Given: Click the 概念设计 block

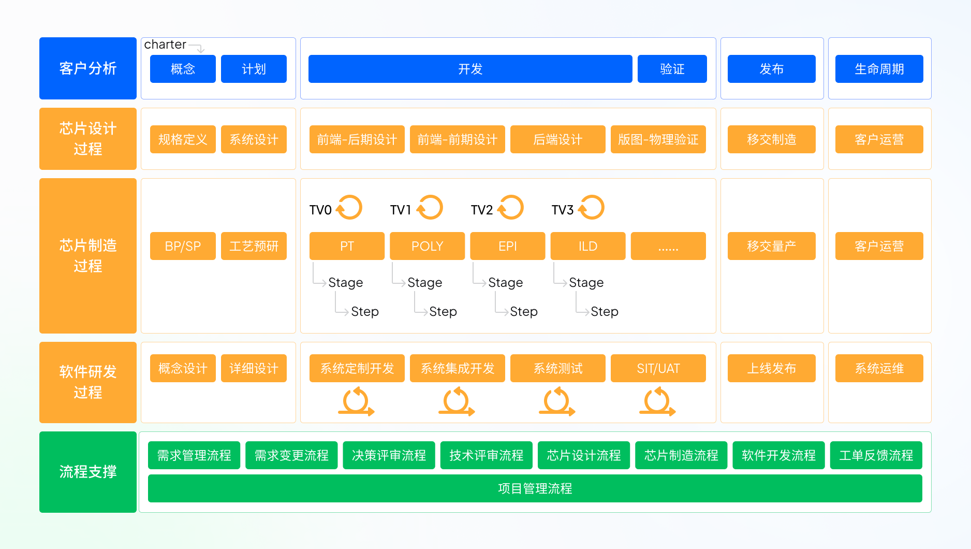Looking at the screenshot, I should click(x=183, y=368).
